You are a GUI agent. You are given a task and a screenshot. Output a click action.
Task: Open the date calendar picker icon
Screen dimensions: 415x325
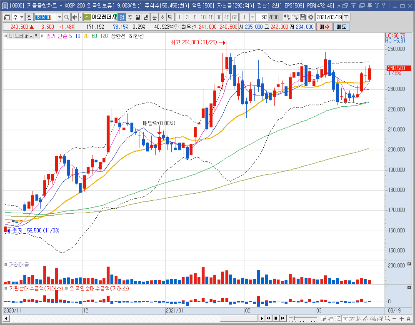tap(346, 17)
